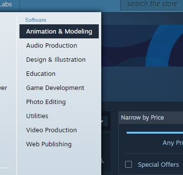Open Photo Editing category
Image resolution: width=183 pixels, height=175 pixels.
pos(46,102)
